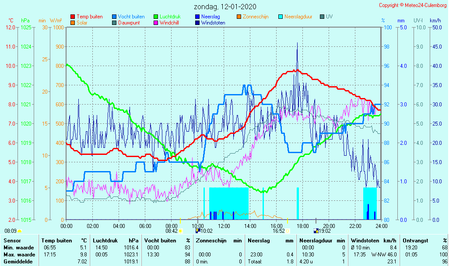The image size is (449, 266).
Task: Click the sunrise icon next to 08:42
Action: pyautogui.click(x=180, y=231)
